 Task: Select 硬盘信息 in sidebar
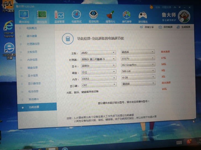click(33, 68)
